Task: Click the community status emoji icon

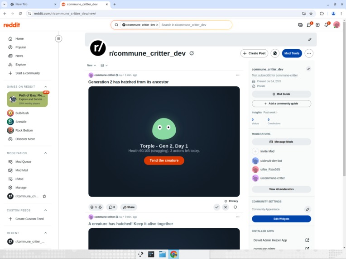Action: pyautogui.click(x=192, y=53)
